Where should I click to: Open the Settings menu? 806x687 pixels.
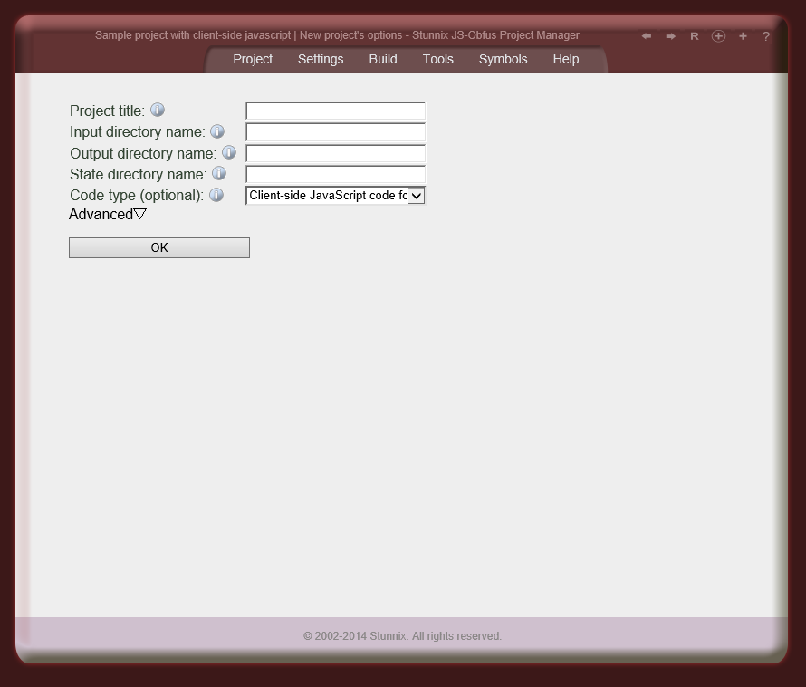coord(321,59)
